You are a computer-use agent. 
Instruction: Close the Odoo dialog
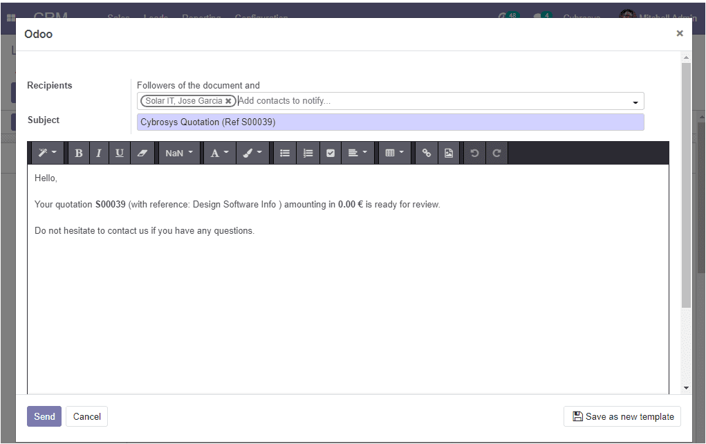tap(680, 33)
